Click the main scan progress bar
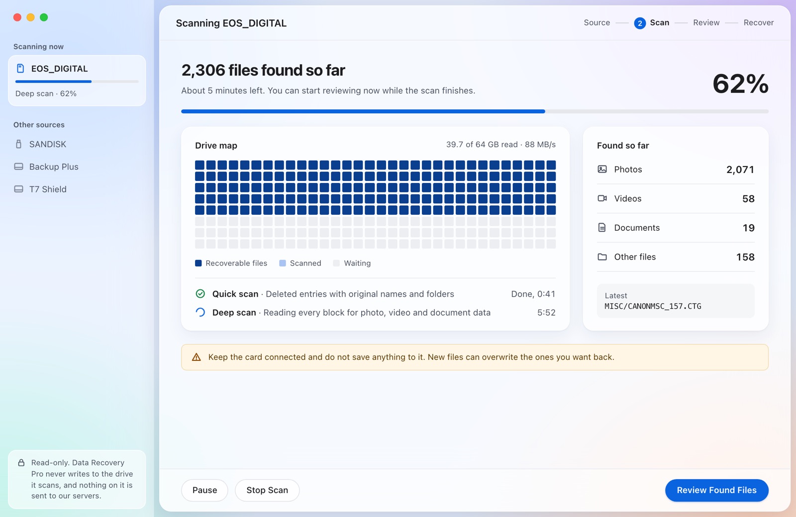The image size is (796, 517). [x=475, y=111]
